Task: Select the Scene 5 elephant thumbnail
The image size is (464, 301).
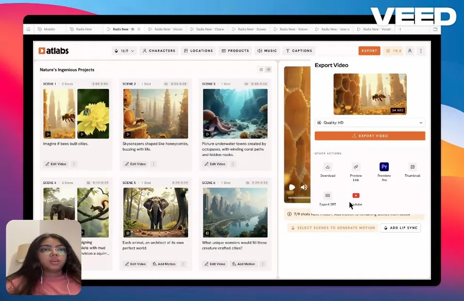Action: (x=156, y=212)
